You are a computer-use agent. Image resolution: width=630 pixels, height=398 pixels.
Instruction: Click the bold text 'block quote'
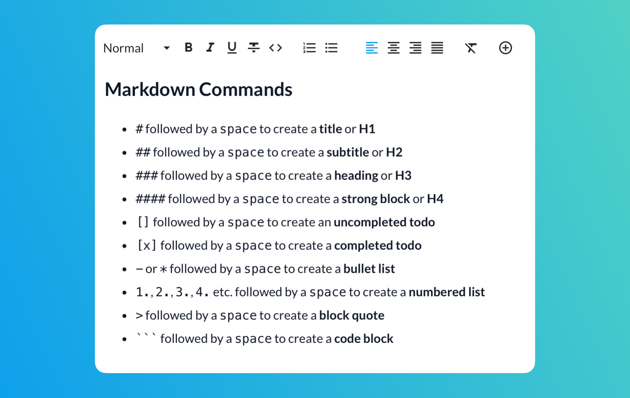point(352,316)
